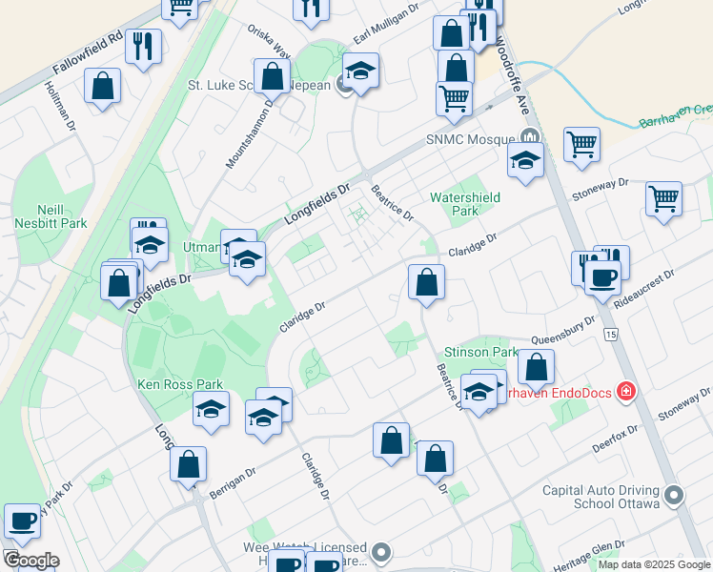Select the Wee Watch Licensed place pin
713x572 pixels.
pos(381,552)
